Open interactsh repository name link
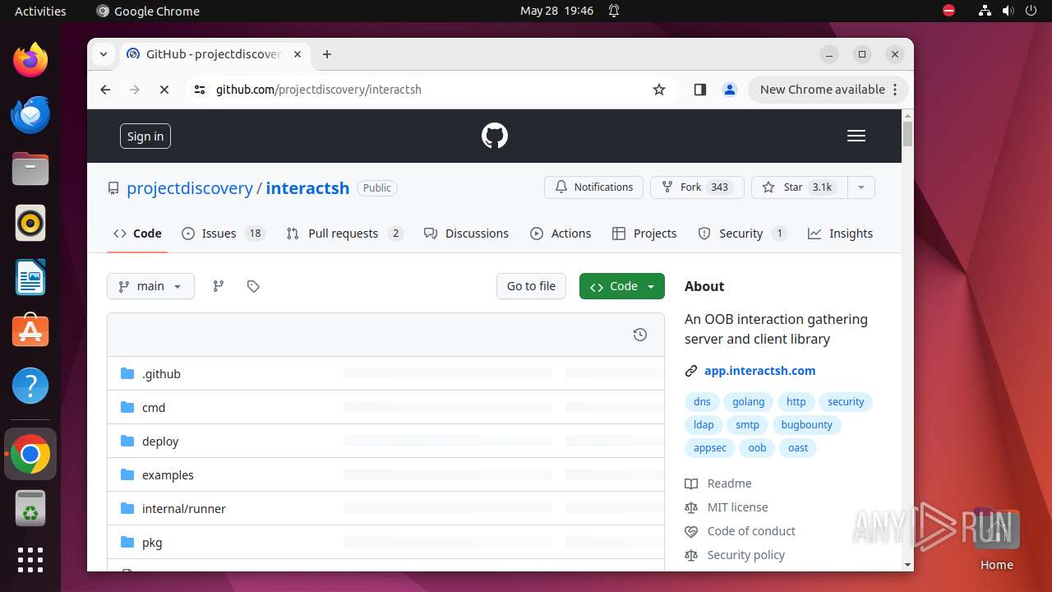Image resolution: width=1052 pixels, height=592 pixels. [x=307, y=187]
